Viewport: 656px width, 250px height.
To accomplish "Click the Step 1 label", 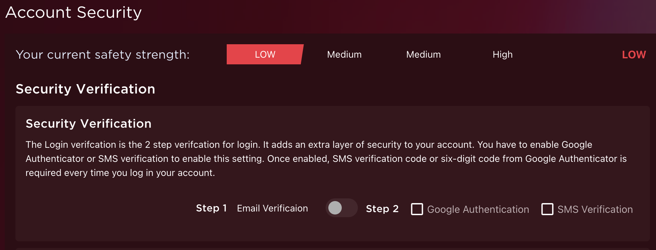I will [x=211, y=208].
